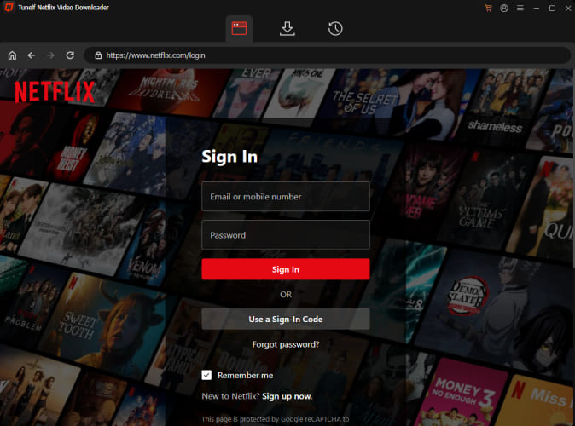Switch to the downloads tab

coord(287,28)
